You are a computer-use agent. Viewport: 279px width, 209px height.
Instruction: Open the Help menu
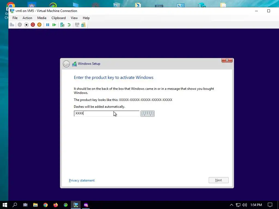coord(86,18)
